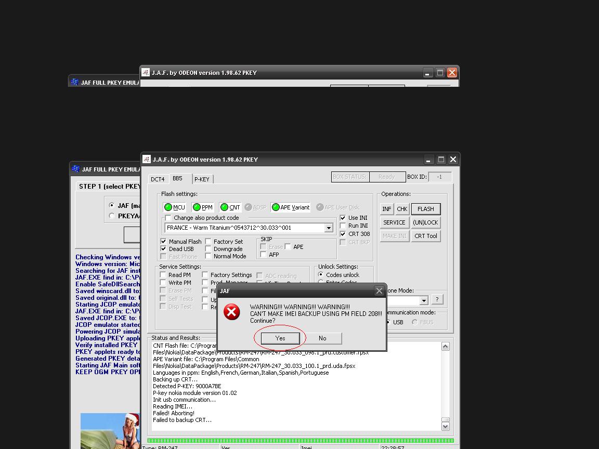Image resolution: width=599 pixels, height=449 pixels.
Task: Switch to the BB5 tab
Action: click(178, 178)
